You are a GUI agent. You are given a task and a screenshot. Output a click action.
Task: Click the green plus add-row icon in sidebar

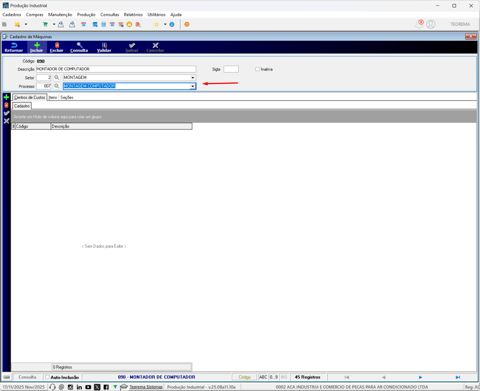click(6, 97)
